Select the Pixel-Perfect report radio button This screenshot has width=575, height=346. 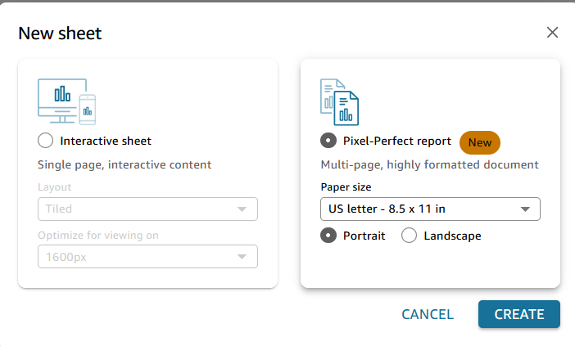point(328,141)
